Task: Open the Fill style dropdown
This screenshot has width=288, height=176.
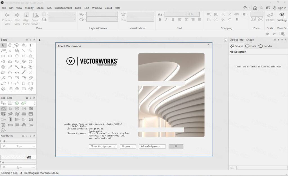Action: point(18,146)
